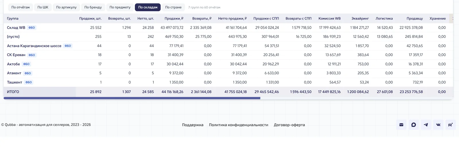This screenshot has width=459, height=155.
Task: Open Политика конфиденциальности link
Action: (239, 125)
